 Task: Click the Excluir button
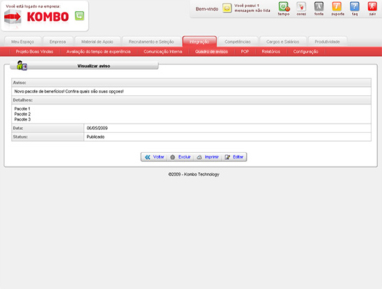click(x=181, y=157)
